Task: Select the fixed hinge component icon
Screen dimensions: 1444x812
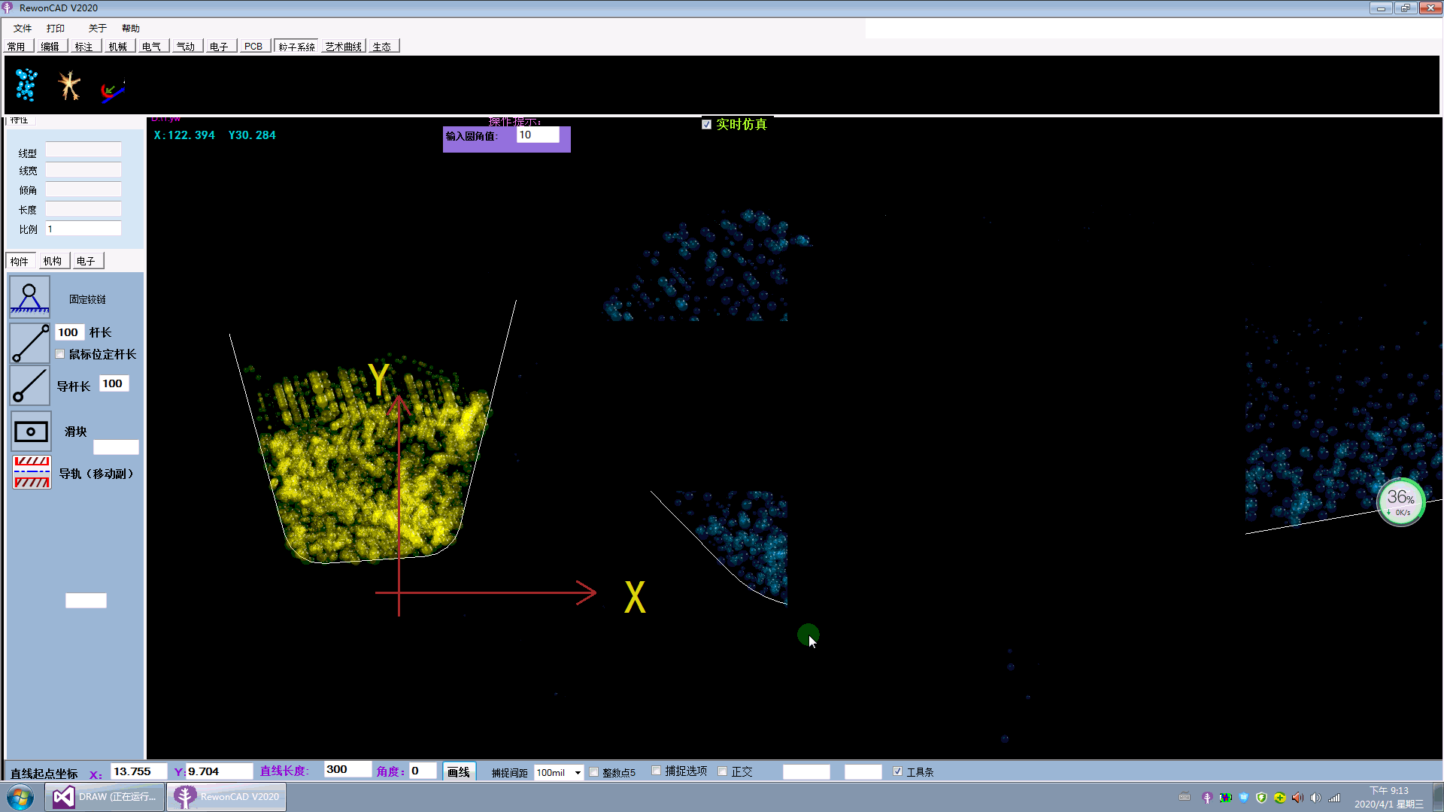Action: (30, 296)
